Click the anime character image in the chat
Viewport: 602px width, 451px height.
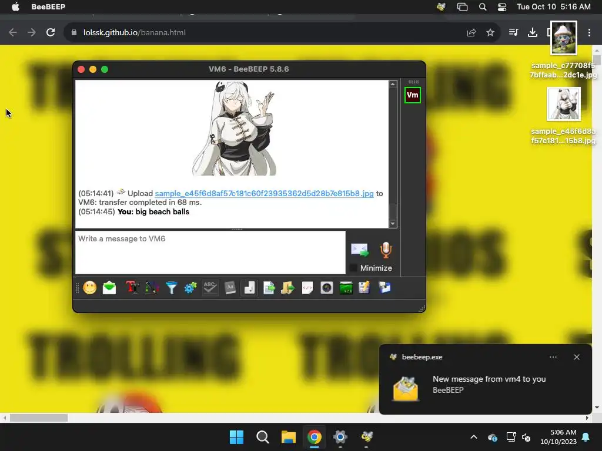point(234,128)
